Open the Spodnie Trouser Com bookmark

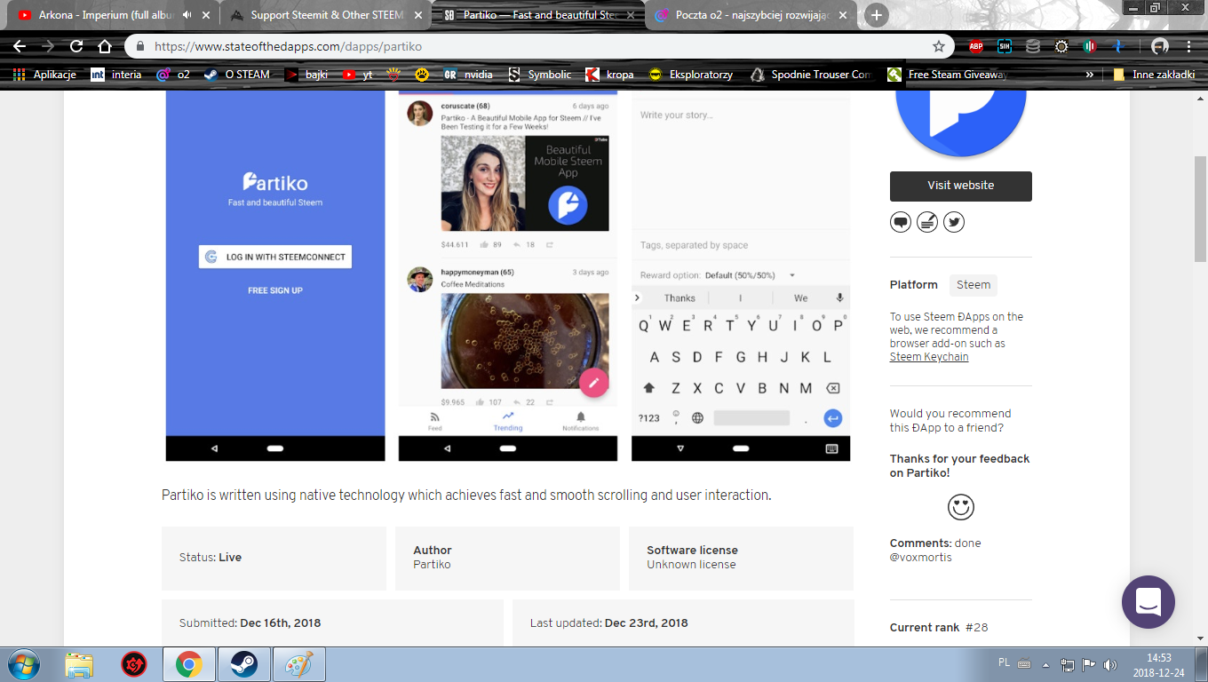811,75
